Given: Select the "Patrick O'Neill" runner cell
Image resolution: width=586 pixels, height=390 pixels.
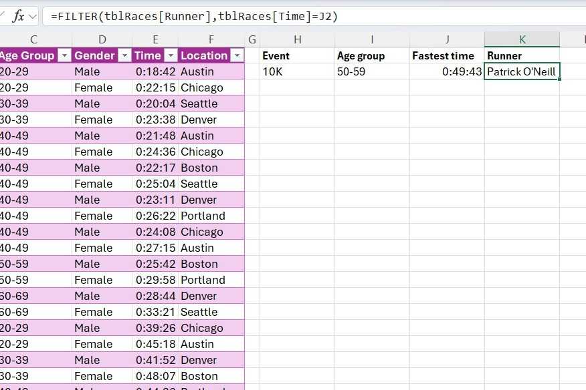Looking at the screenshot, I should [x=522, y=71].
